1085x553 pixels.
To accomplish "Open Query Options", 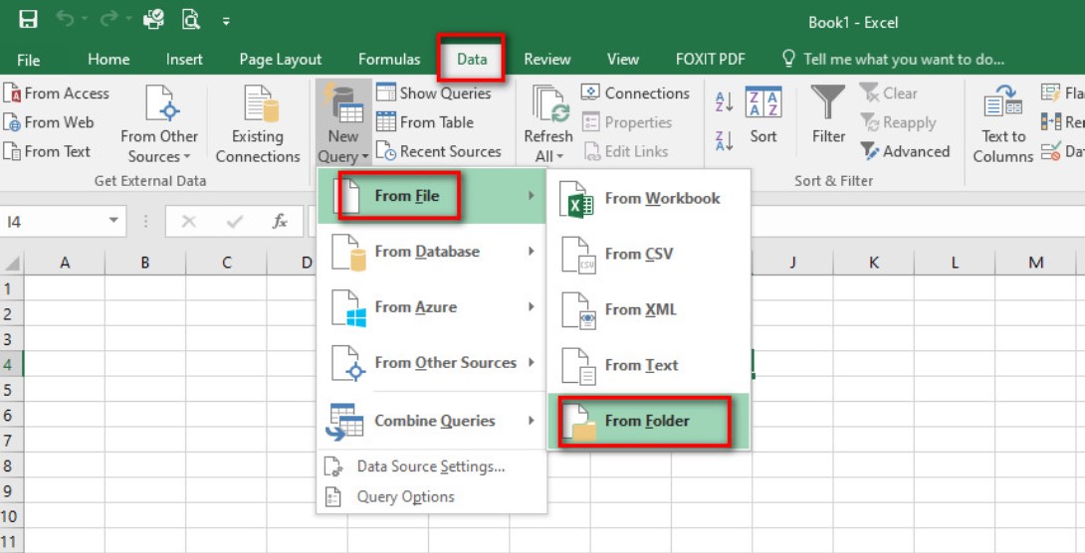I will (x=431, y=497).
